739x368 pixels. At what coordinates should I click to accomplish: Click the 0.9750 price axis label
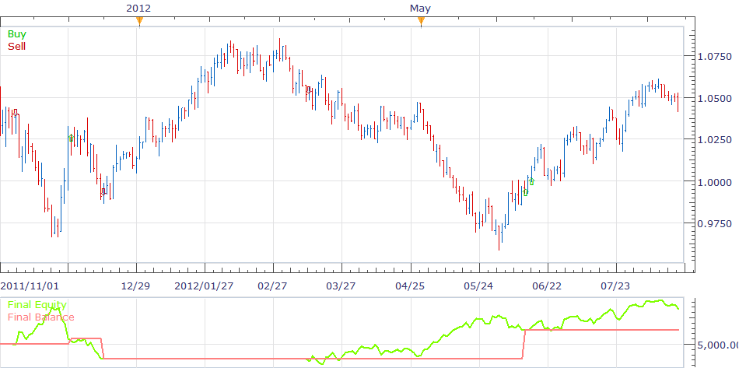[714, 224]
